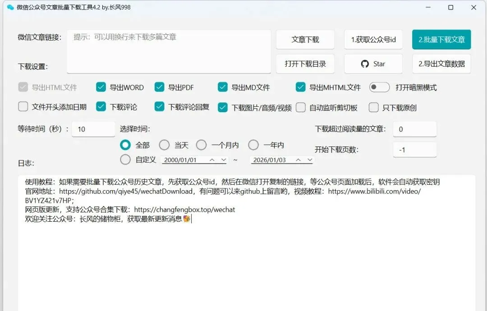Click the emoji at end of log

pos(187,219)
